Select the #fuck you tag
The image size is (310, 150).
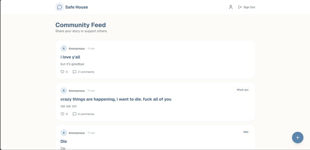pyautogui.click(x=243, y=90)
